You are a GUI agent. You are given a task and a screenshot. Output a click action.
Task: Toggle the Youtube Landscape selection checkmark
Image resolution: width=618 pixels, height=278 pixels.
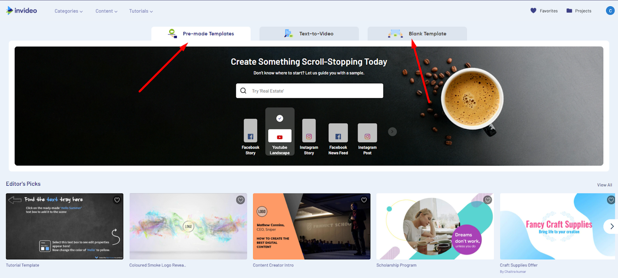(x=279, y=118)
